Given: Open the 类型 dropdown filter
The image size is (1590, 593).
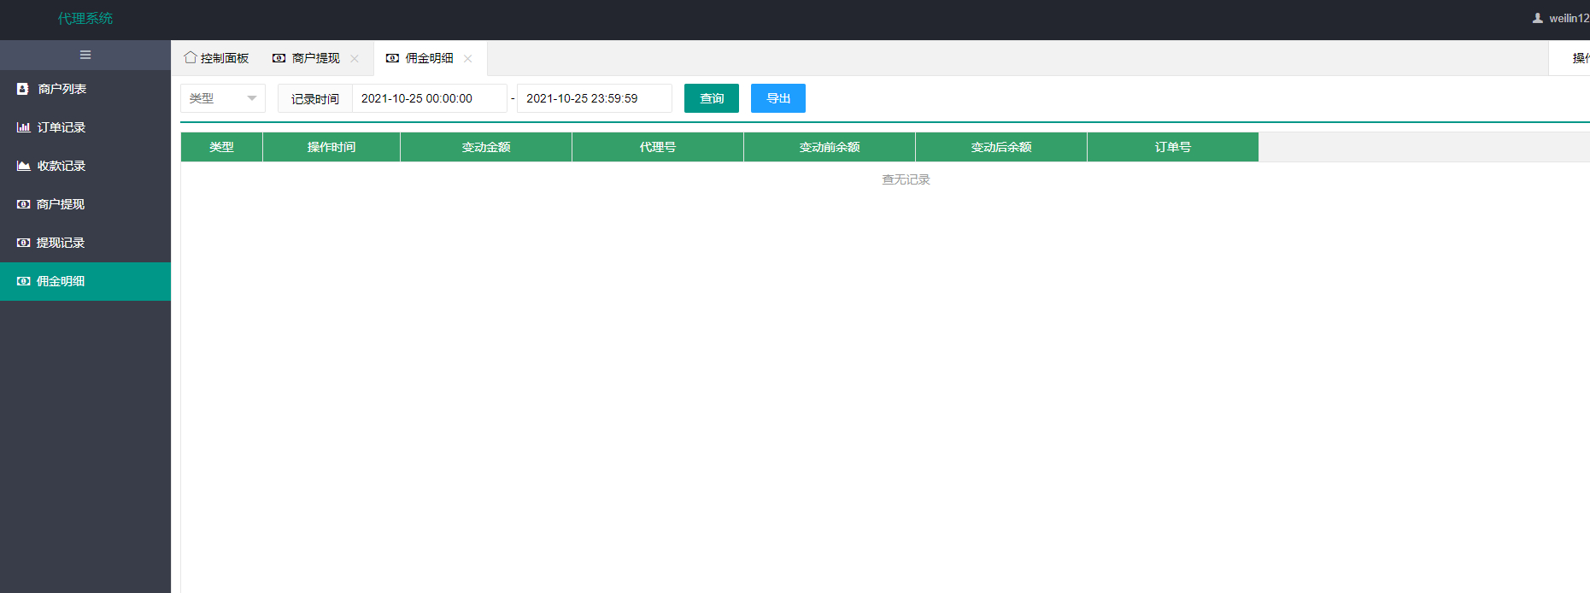Looking at the screenshot, I should 223,98.
